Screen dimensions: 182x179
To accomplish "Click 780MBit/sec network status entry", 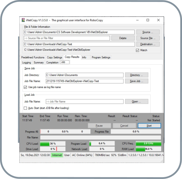I will [x=110, y=155].
